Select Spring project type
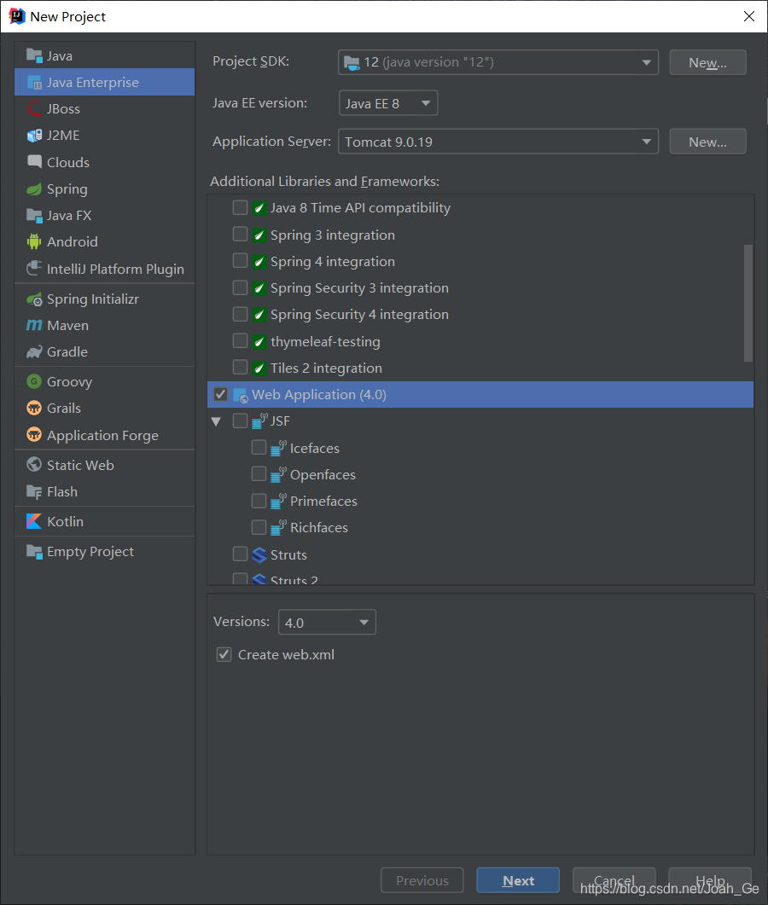Viewport: 768px width, 905px height. click(104, 189)
